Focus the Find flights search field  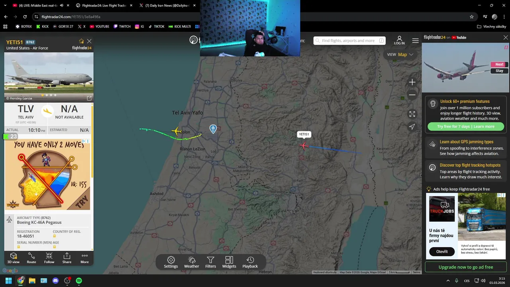tap(350, 41)
